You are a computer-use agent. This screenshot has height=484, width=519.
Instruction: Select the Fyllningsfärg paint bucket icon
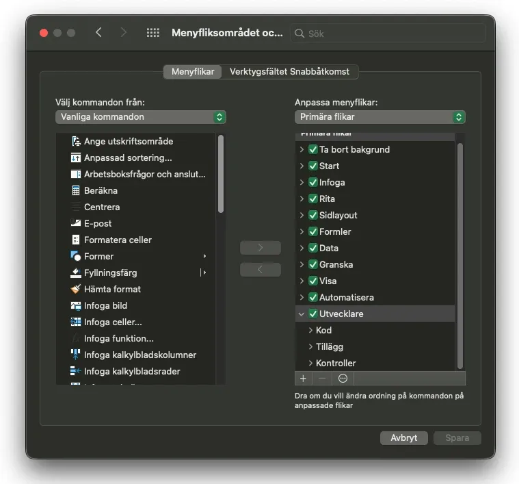point(76,272)
